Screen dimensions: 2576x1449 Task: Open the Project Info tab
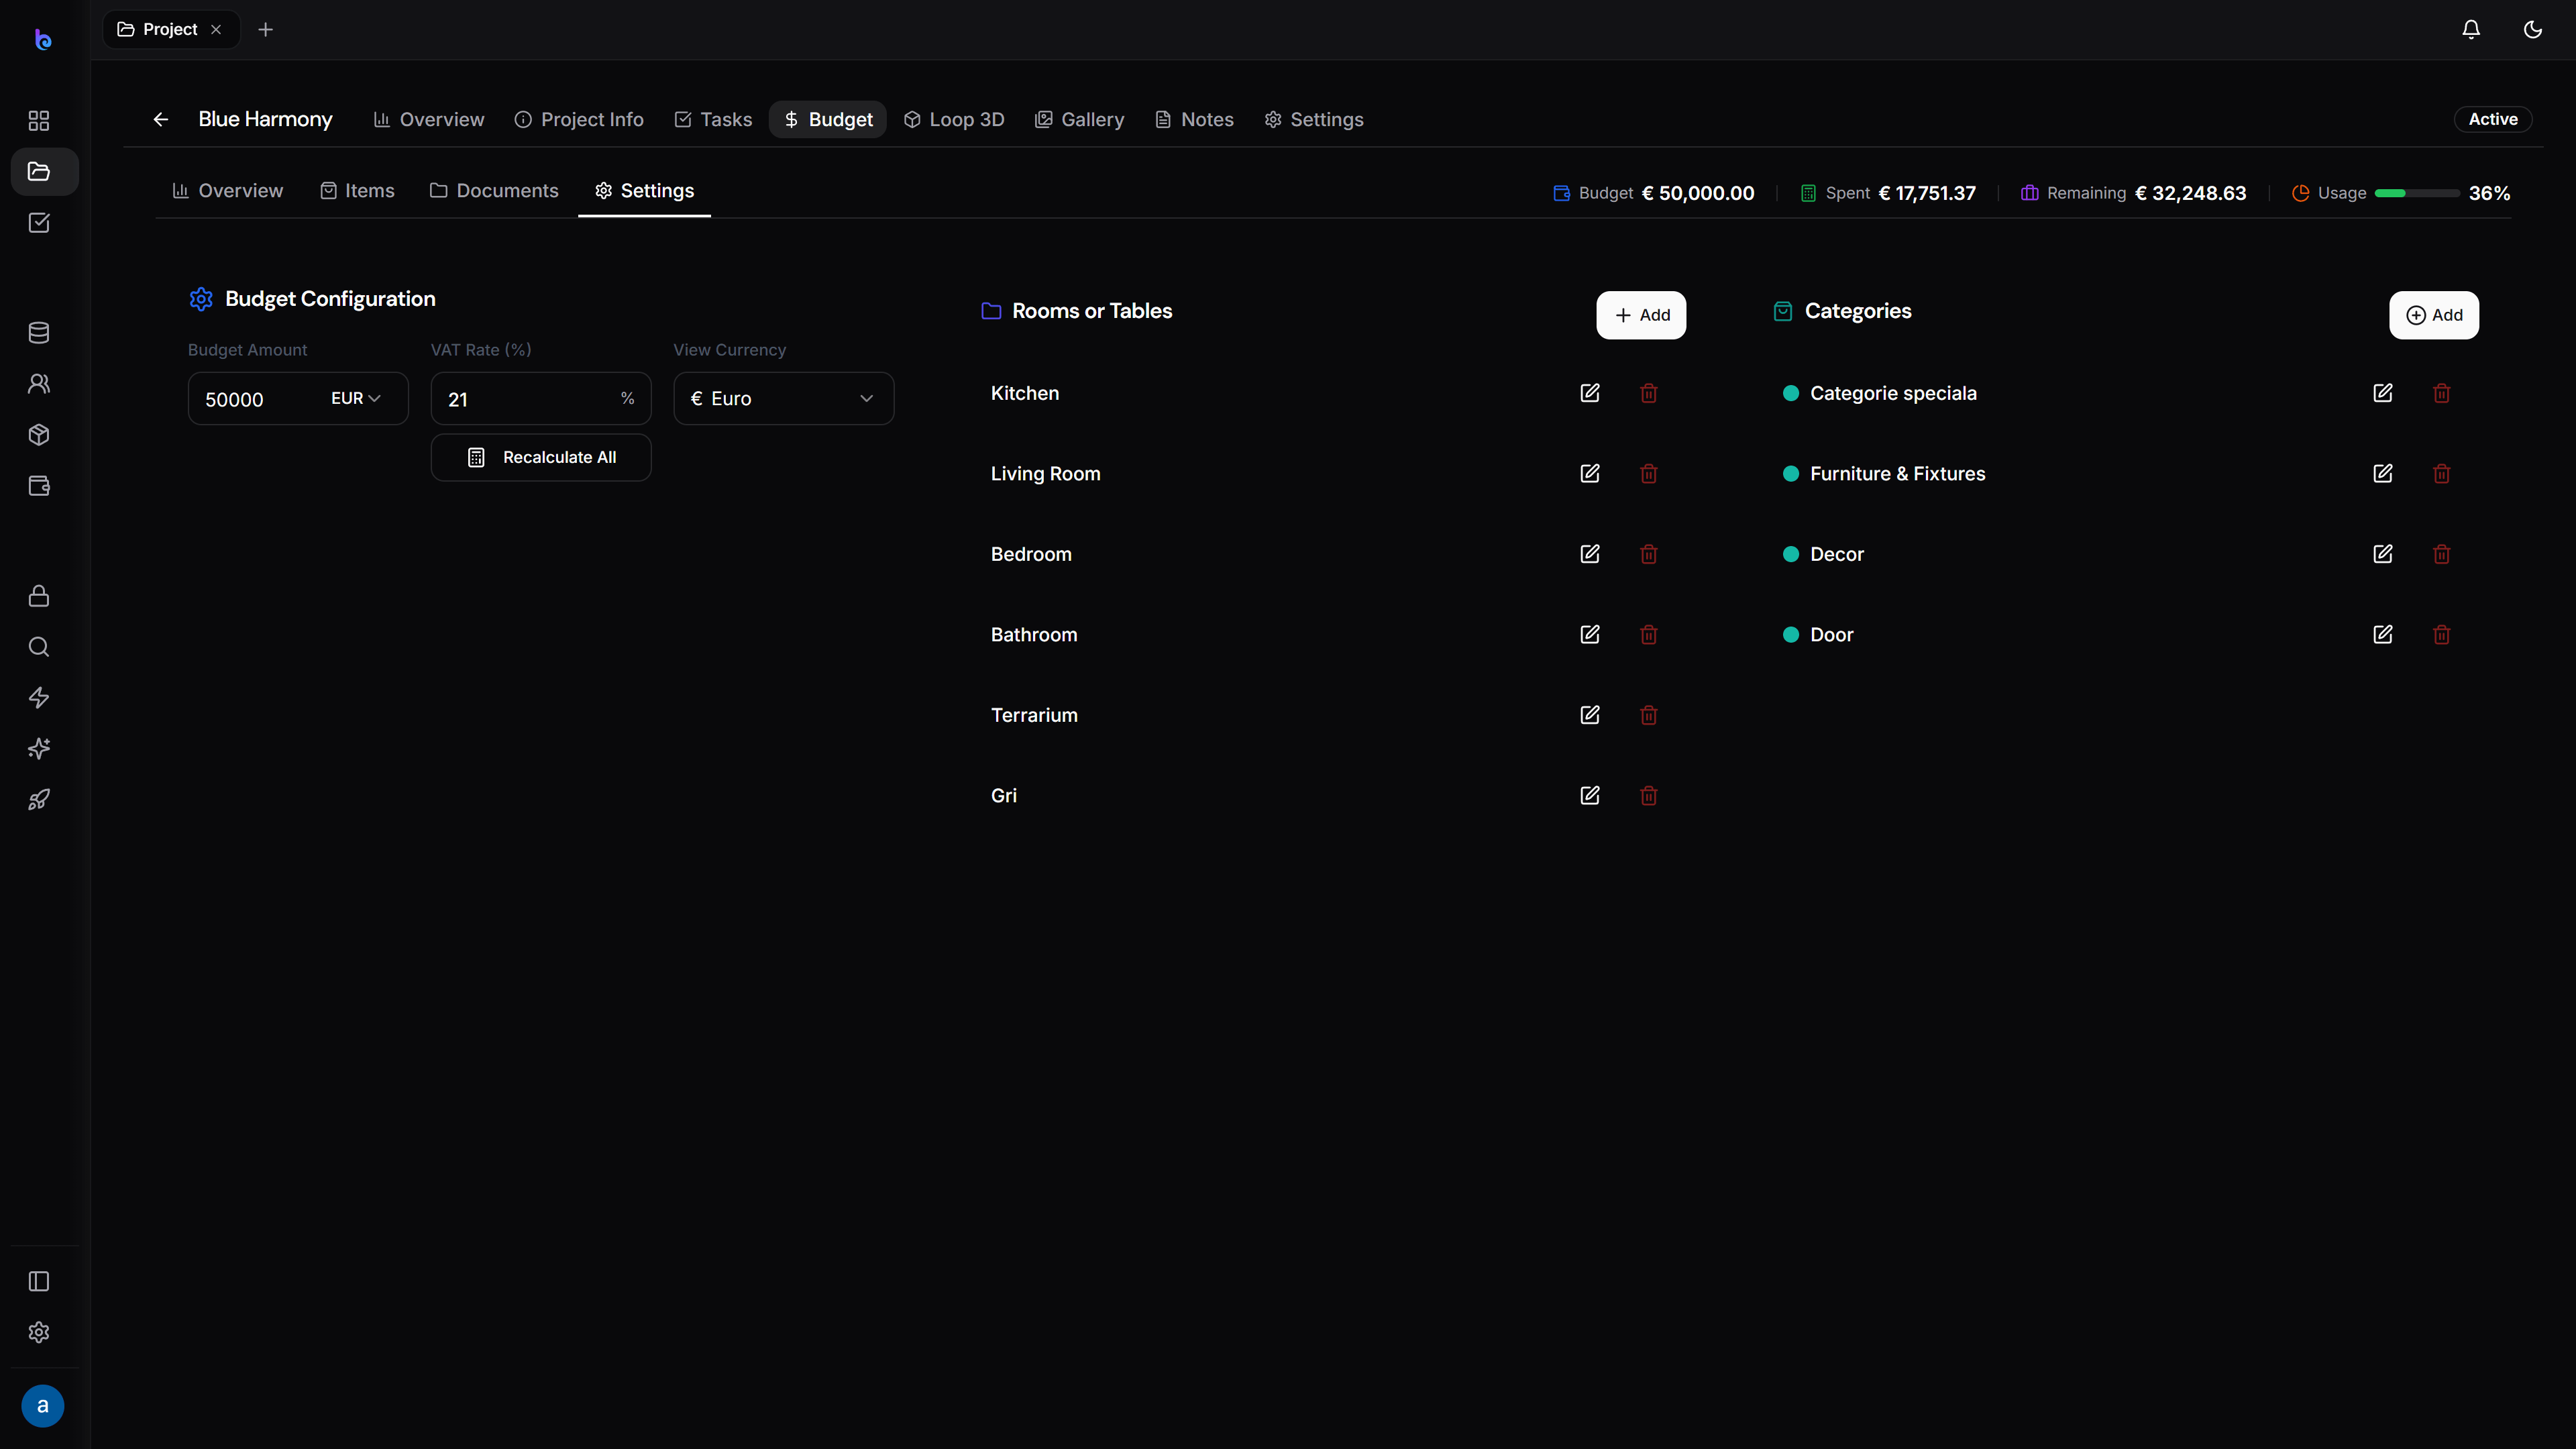coord(579,120)
